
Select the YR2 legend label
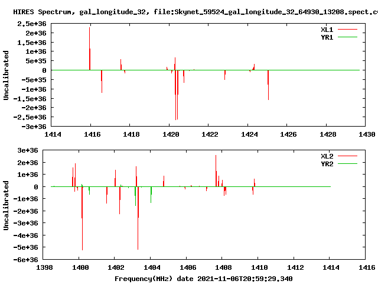click(x=327, y=164)
